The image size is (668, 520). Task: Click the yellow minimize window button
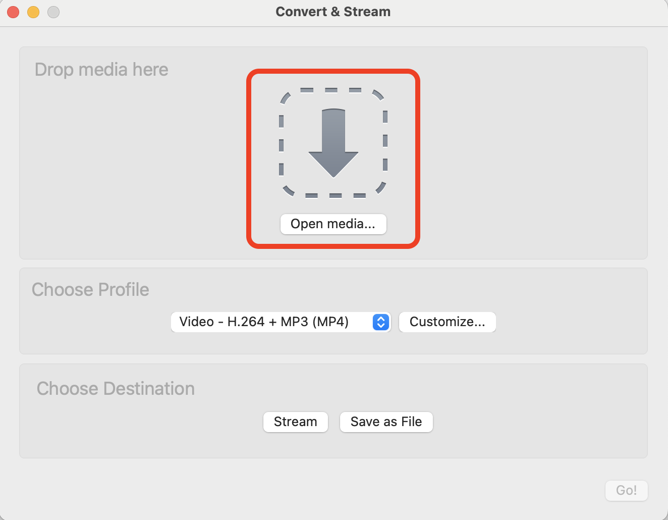33,12
